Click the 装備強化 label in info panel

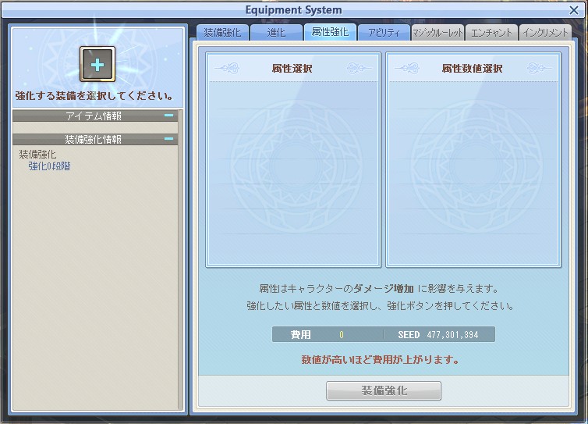pyautogui.click(x=37, y=154)
